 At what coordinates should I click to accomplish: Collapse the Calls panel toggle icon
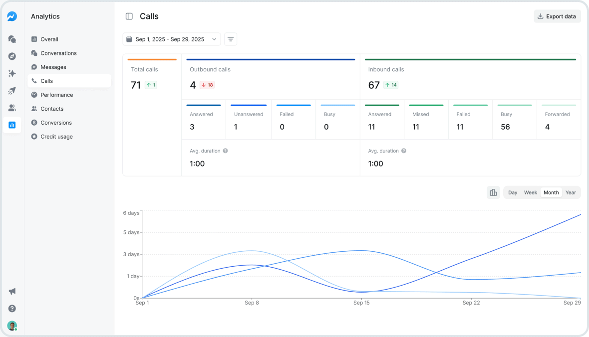(x=129, y=16)
